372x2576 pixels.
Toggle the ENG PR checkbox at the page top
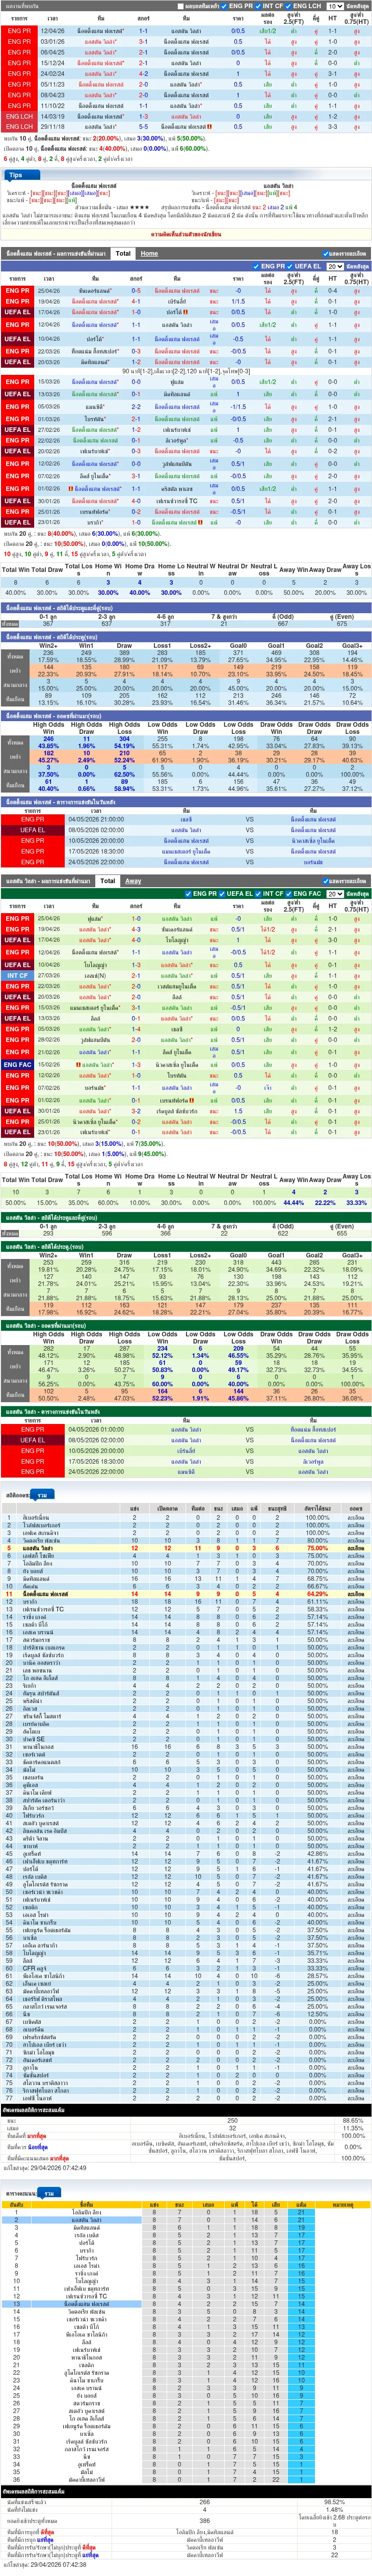[225, 6]
